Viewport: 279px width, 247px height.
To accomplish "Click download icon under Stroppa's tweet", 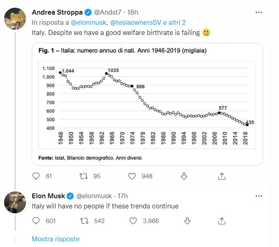I will [184, 176].
